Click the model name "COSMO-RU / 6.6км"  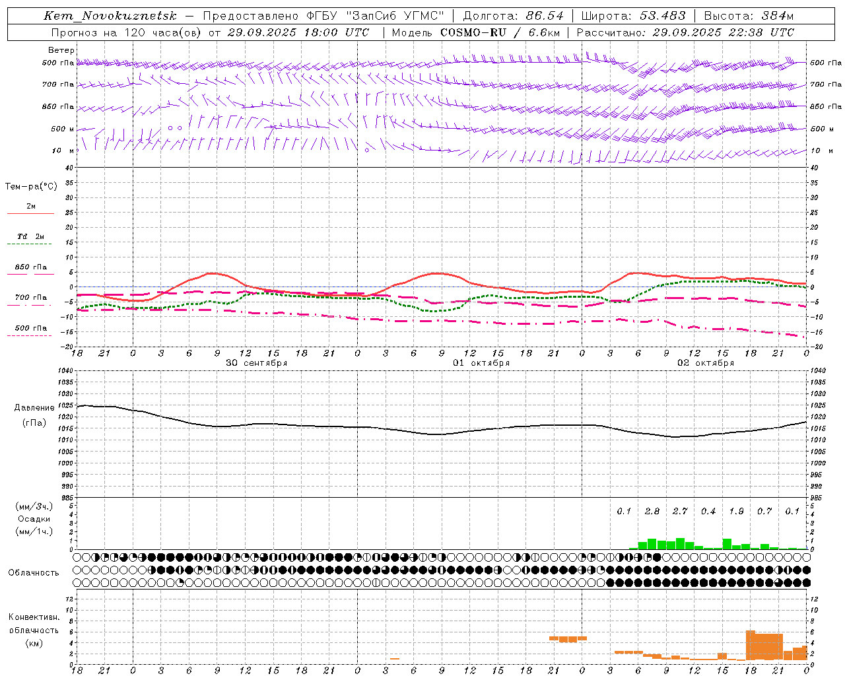[500, 32]
